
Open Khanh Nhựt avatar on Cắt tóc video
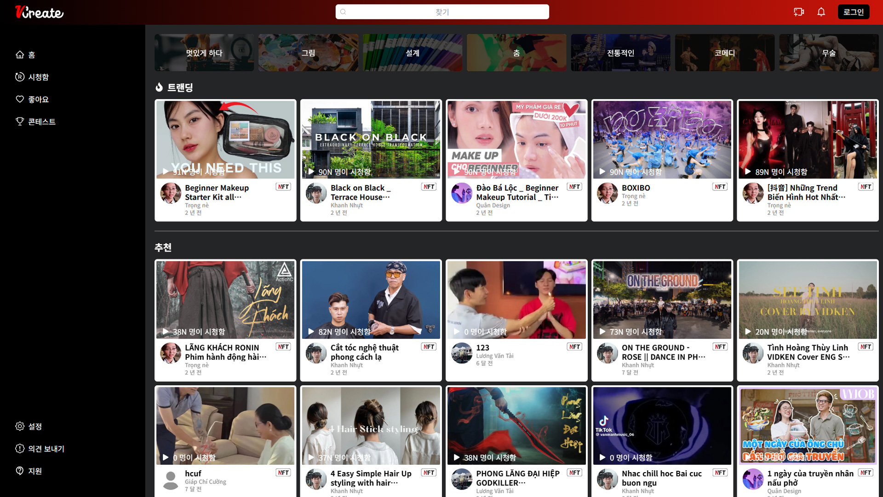point(316,353)
